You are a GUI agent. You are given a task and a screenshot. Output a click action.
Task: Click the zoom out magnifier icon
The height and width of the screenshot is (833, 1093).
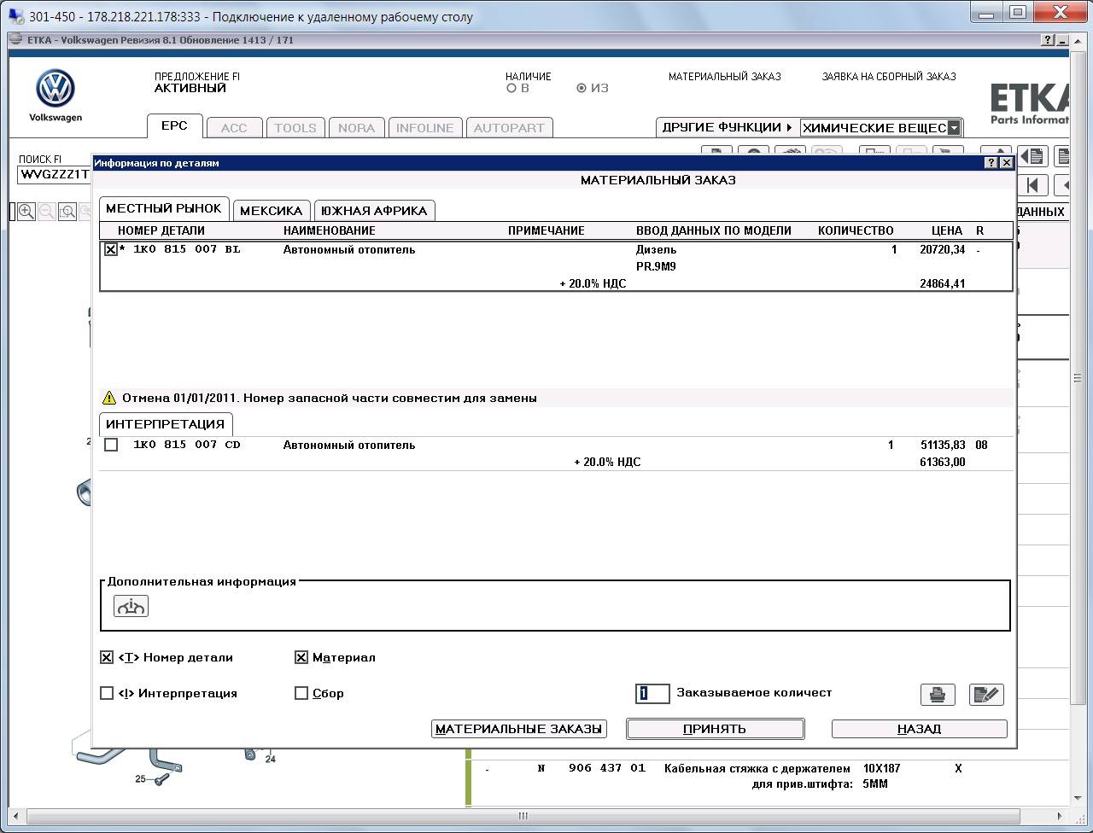47,212
